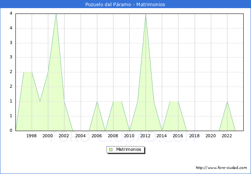The image size is (251, 174).
Task: Click the 2010 x-axis label
Action: pyautogui.click(x=129, y=136)
